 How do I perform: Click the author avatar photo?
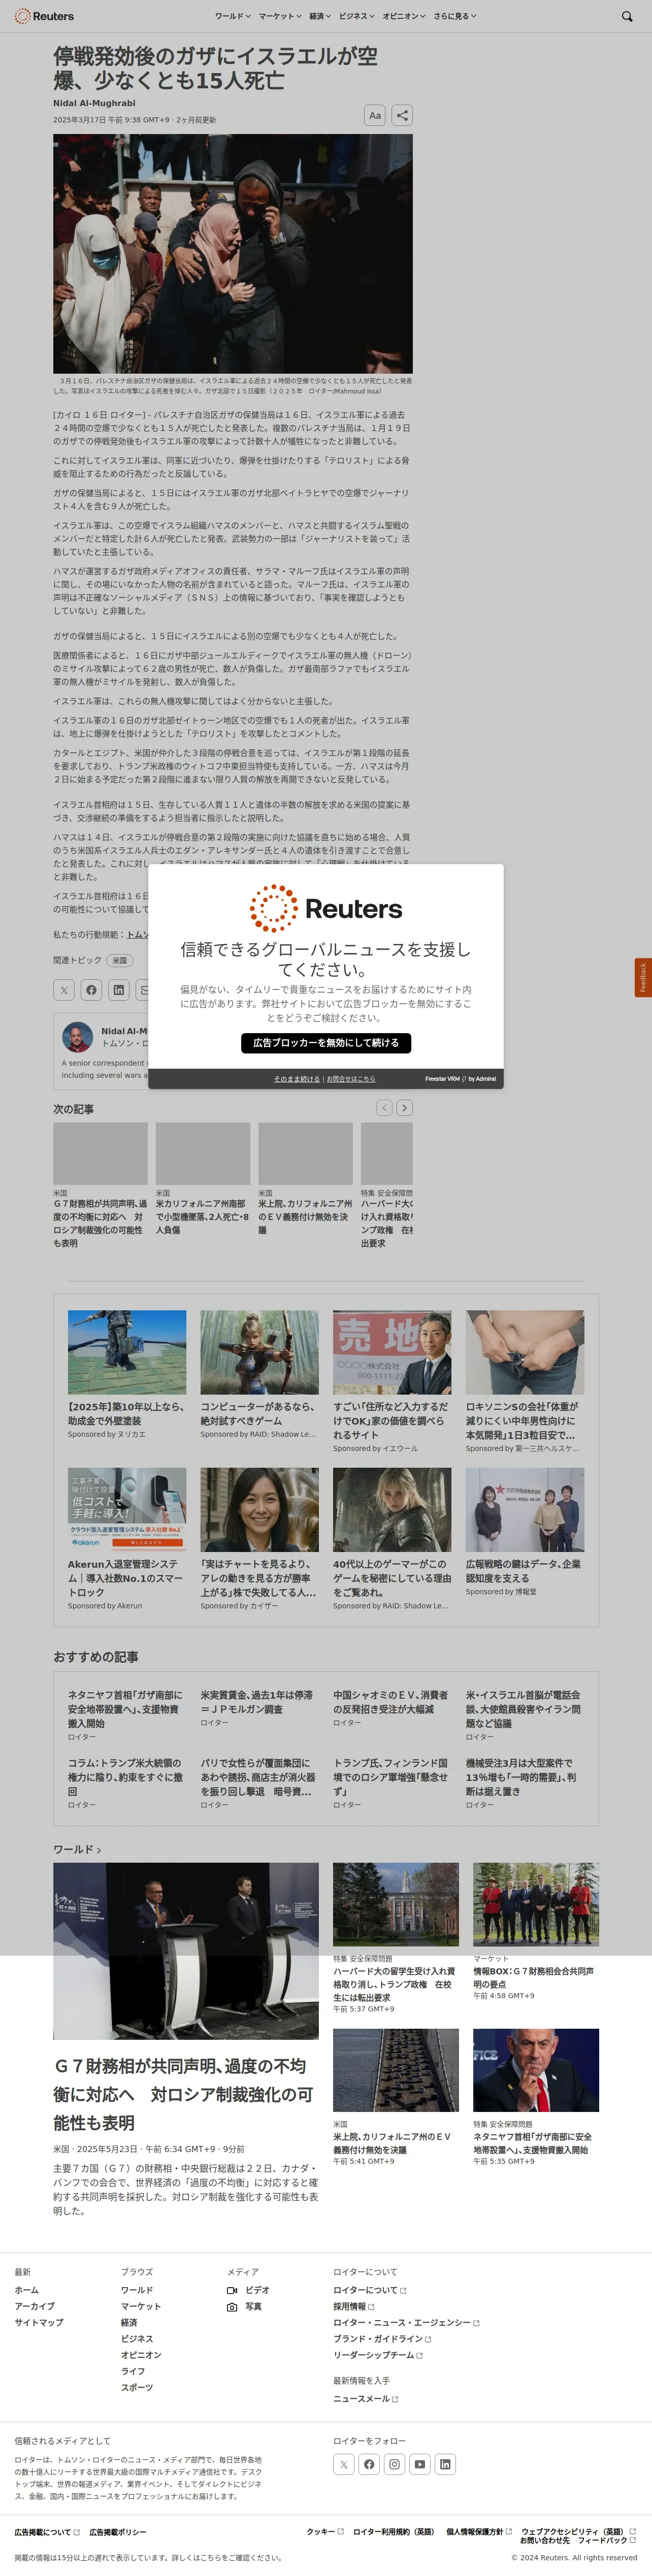click(x=77, y=1036)
